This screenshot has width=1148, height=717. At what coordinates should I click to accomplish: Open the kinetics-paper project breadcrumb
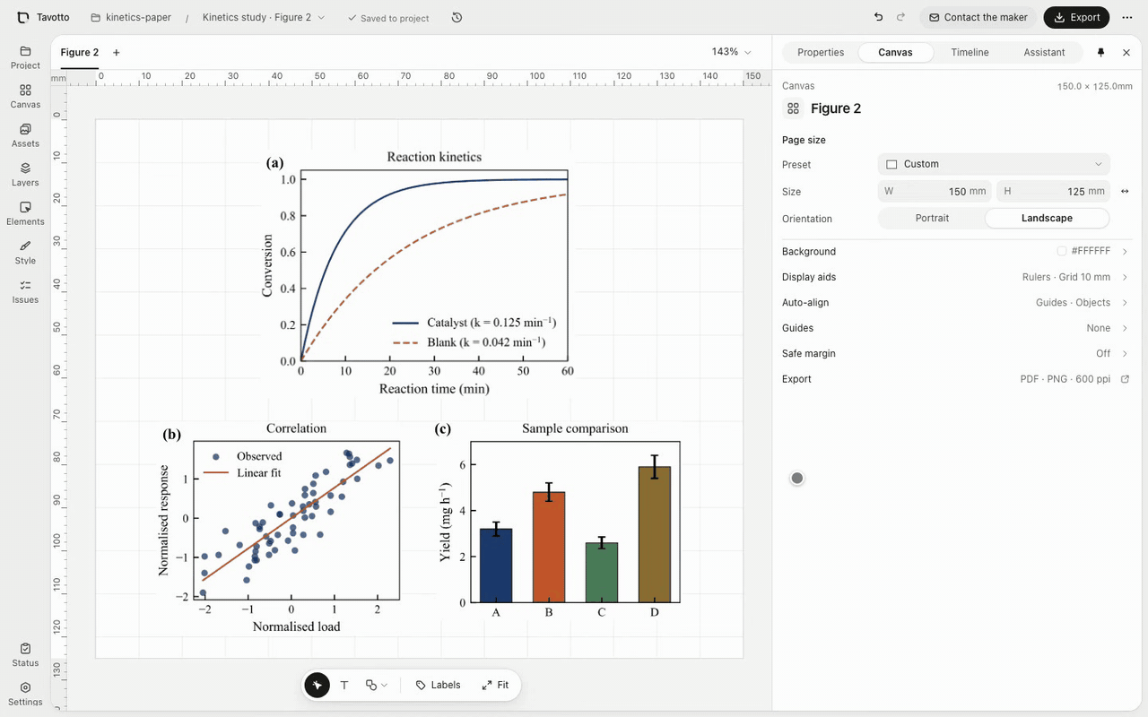click(131, 17)
